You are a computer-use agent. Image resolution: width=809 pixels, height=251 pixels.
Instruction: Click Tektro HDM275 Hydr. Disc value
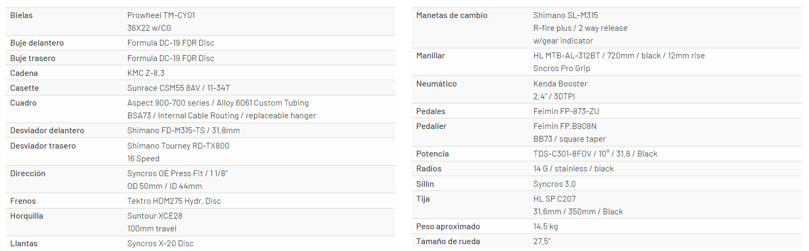[174, 201]
